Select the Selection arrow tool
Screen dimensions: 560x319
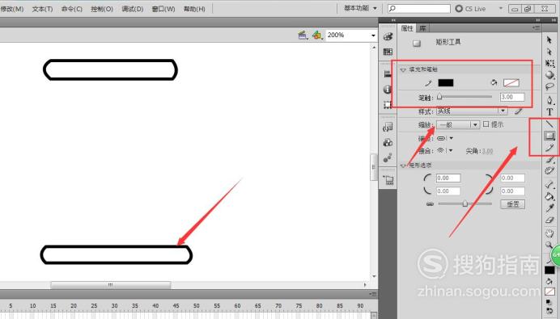tap(549, 40)
